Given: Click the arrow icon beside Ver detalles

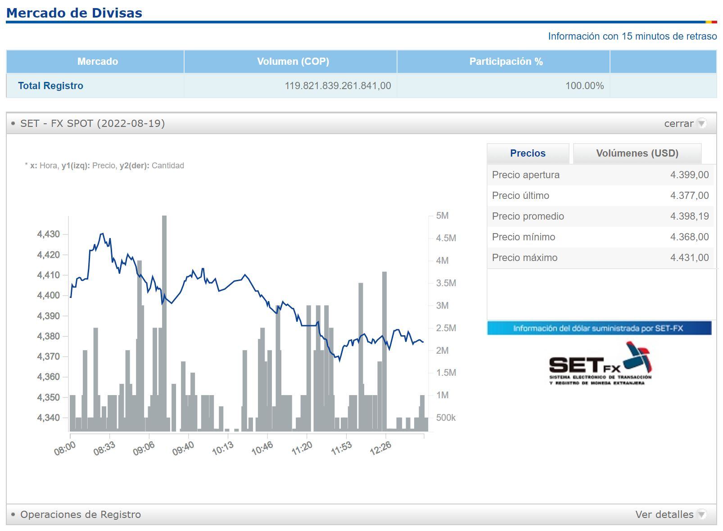Looking at the screenshot, I should [x=701, y=514].
